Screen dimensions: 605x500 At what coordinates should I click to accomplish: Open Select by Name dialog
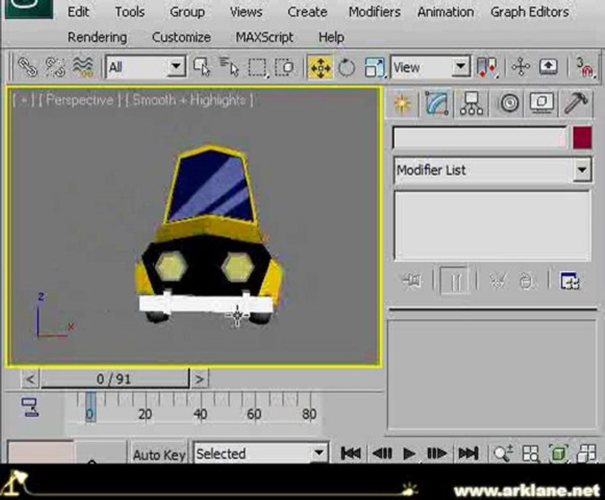point(229,67)
